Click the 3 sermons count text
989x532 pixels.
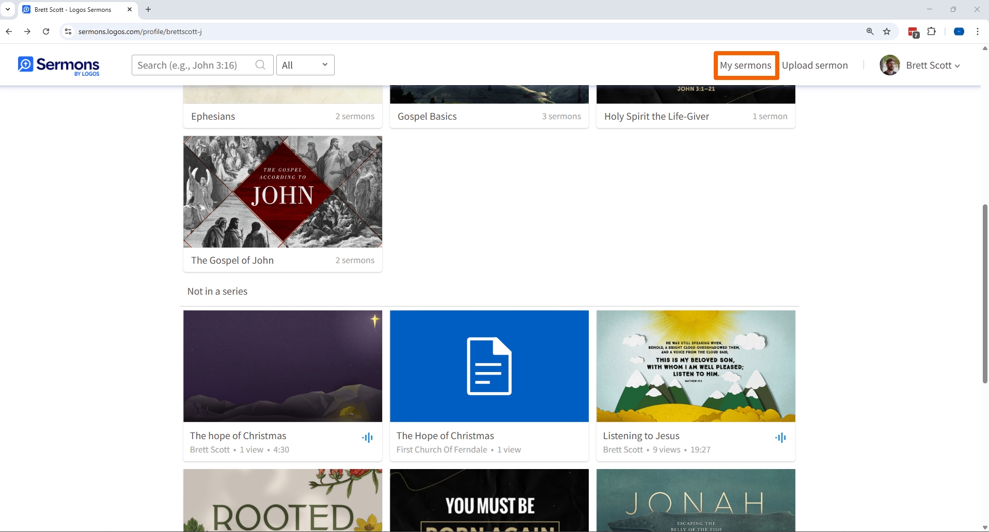click(x=561, y=116)
